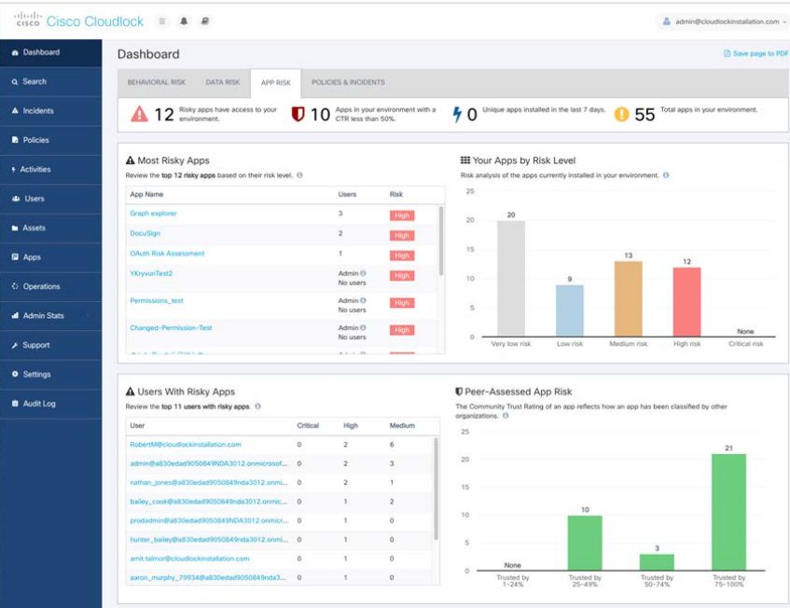
Task: Click the Admin info icon in Permissions_test row
Action: point(363,300)
